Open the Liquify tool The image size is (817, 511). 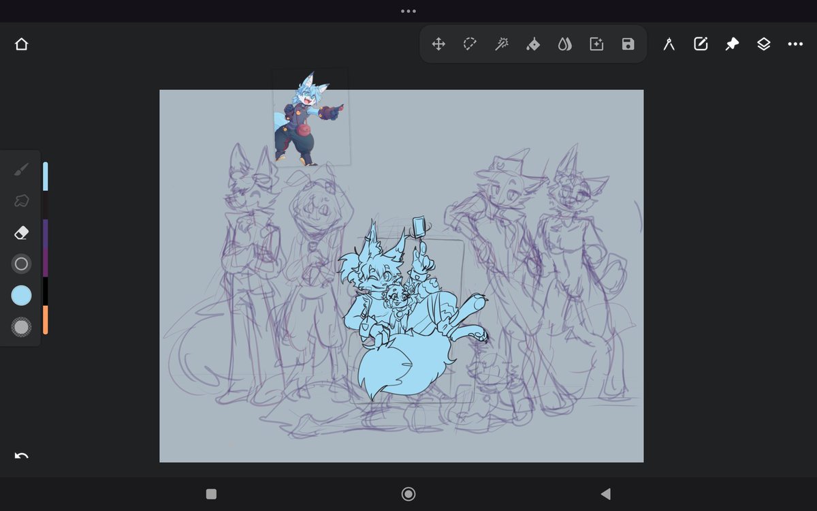565,44
